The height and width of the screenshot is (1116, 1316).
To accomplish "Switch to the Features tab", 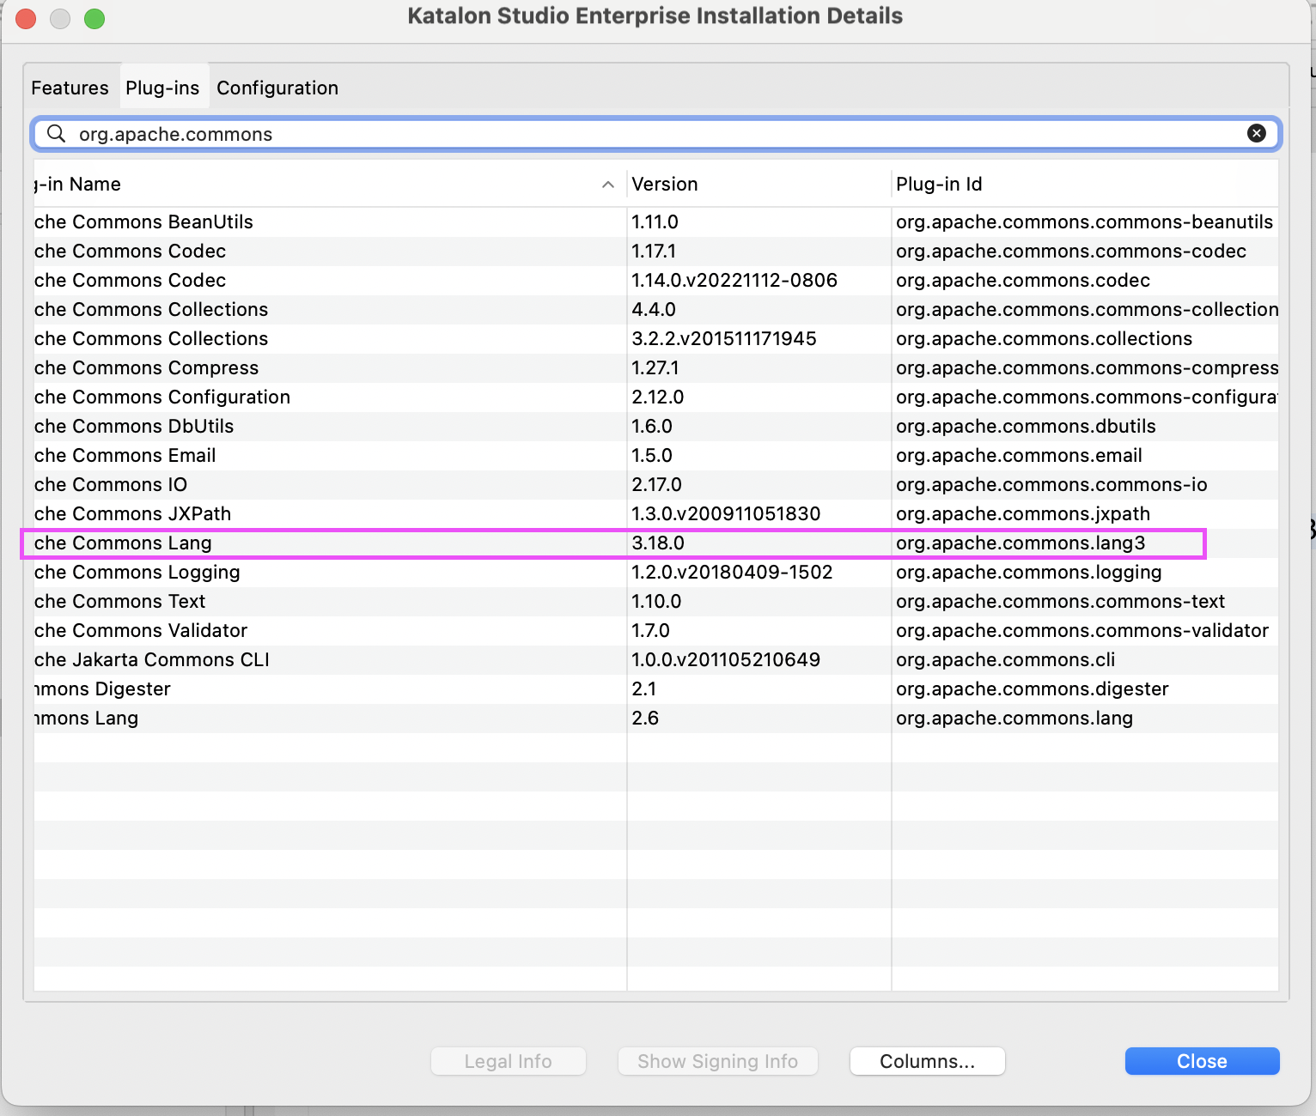I will tap(70, 87).
